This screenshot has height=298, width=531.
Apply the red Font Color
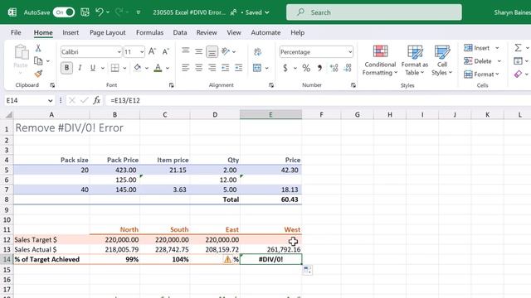pos(158,68)
